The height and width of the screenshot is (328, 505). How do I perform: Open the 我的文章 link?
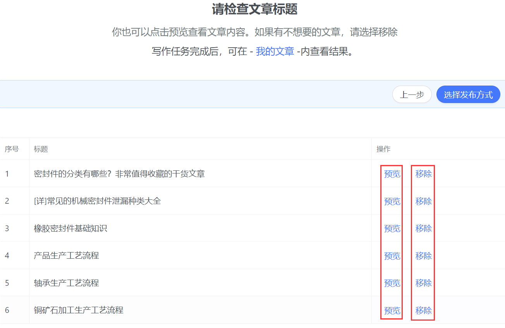[x=275, y=52]
